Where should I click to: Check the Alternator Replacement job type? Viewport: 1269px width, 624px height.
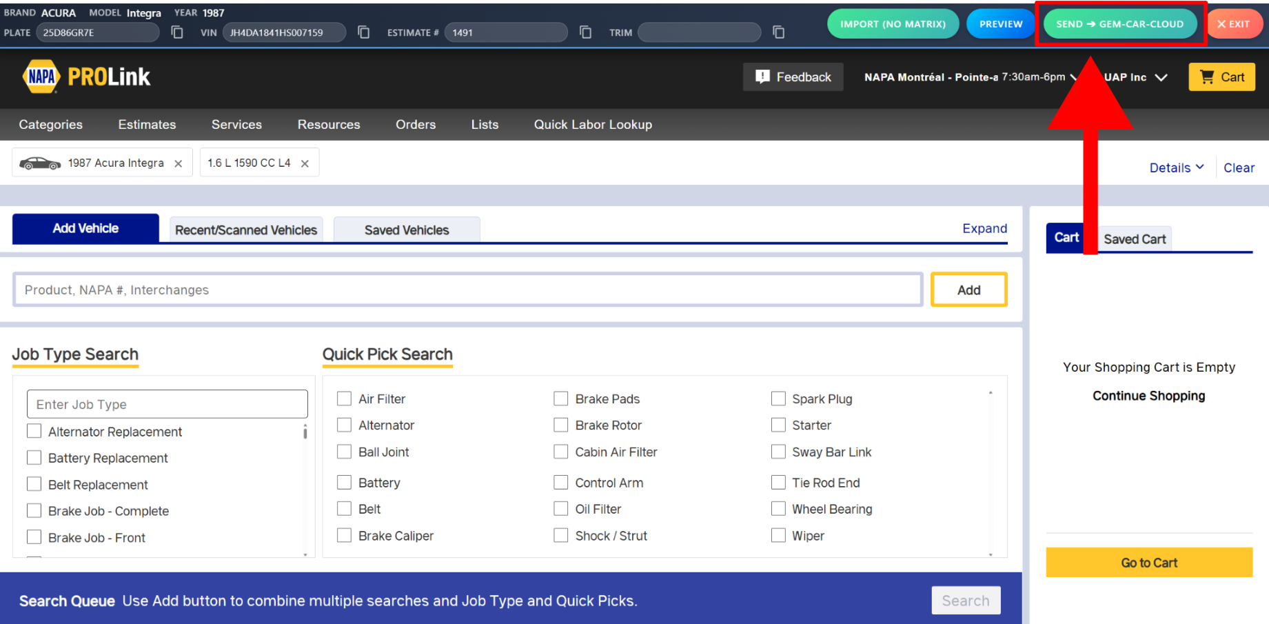[x=34, y=431]
